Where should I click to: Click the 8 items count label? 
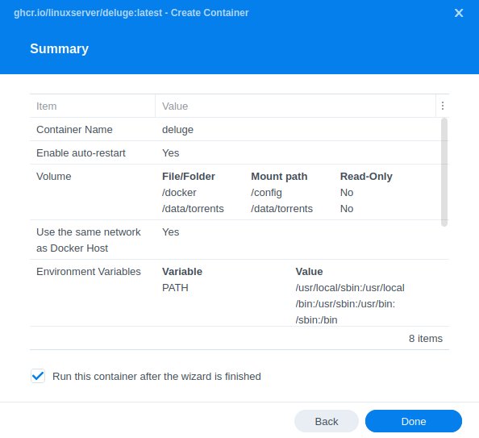[426, 338]
